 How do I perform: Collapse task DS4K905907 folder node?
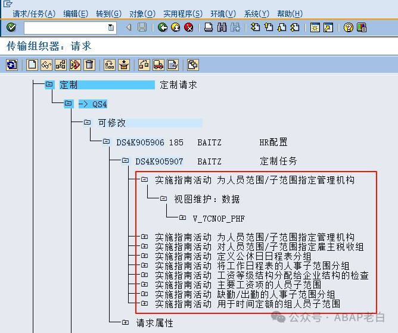[125, 160]
